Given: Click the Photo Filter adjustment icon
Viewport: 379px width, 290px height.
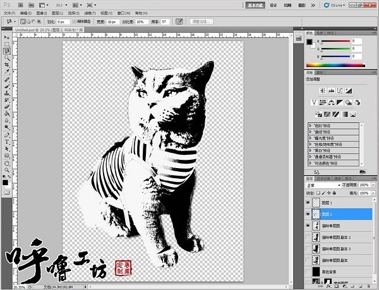Looking at the screenshot, I should [x=349, y=102].
